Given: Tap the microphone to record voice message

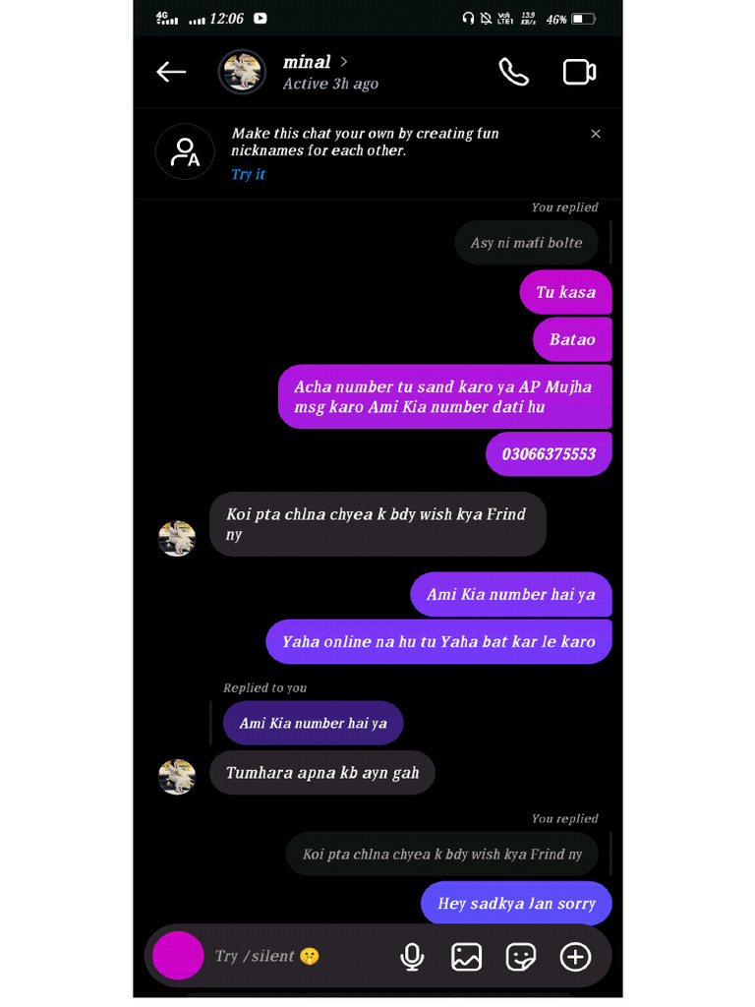Looking at the screenshot, I should [412, 956].
